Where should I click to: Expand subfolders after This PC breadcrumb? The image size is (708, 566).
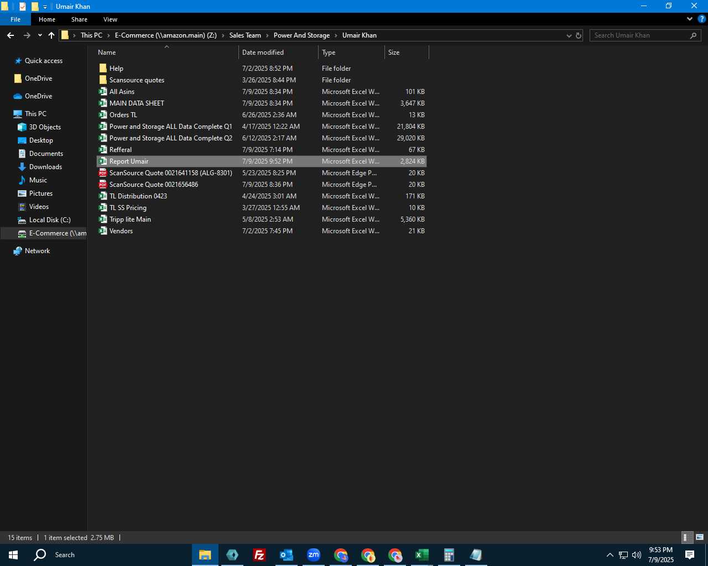tap(108, 35)
